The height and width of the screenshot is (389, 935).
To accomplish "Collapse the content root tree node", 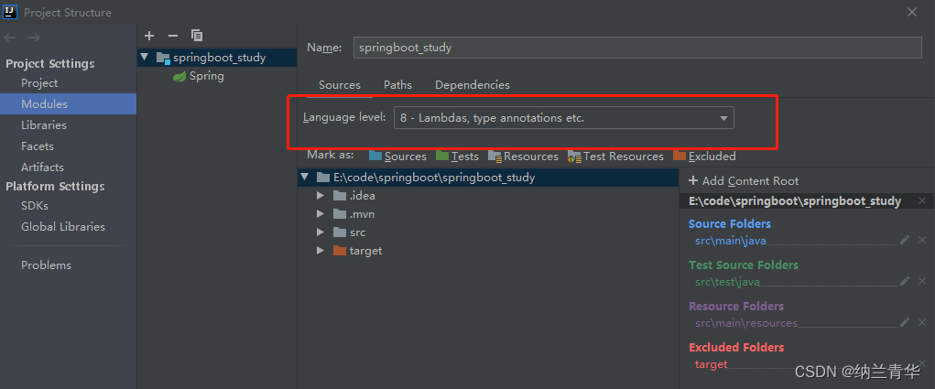I will click(x=305, y=177).
